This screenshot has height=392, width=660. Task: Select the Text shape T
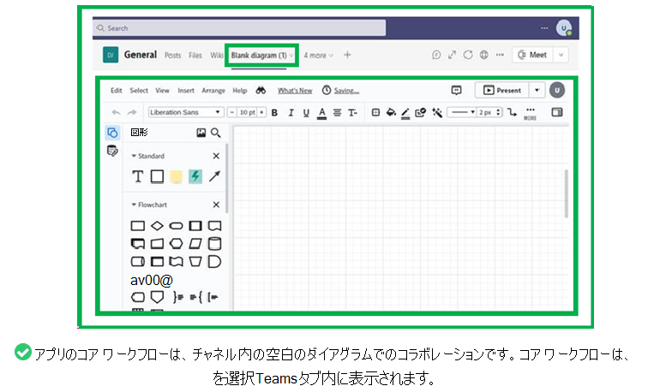click(138, 176)
